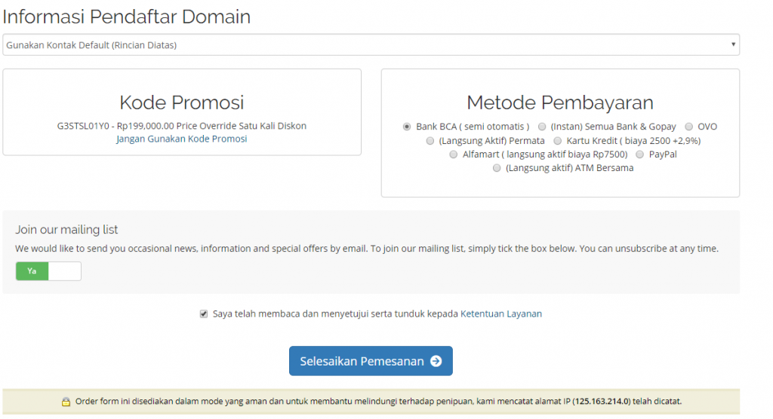Uncheck the terms of service agreement checkbox
The height and width of the screenshot is (419, 773).
204,314
